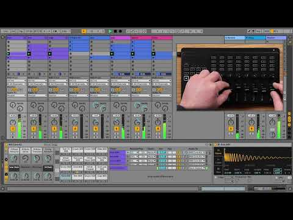Viewport: 293px width, 220px height.
Task: Open the MIDI From dropdown on track 1
Action: pyautogui.click(x=17, y=81)
